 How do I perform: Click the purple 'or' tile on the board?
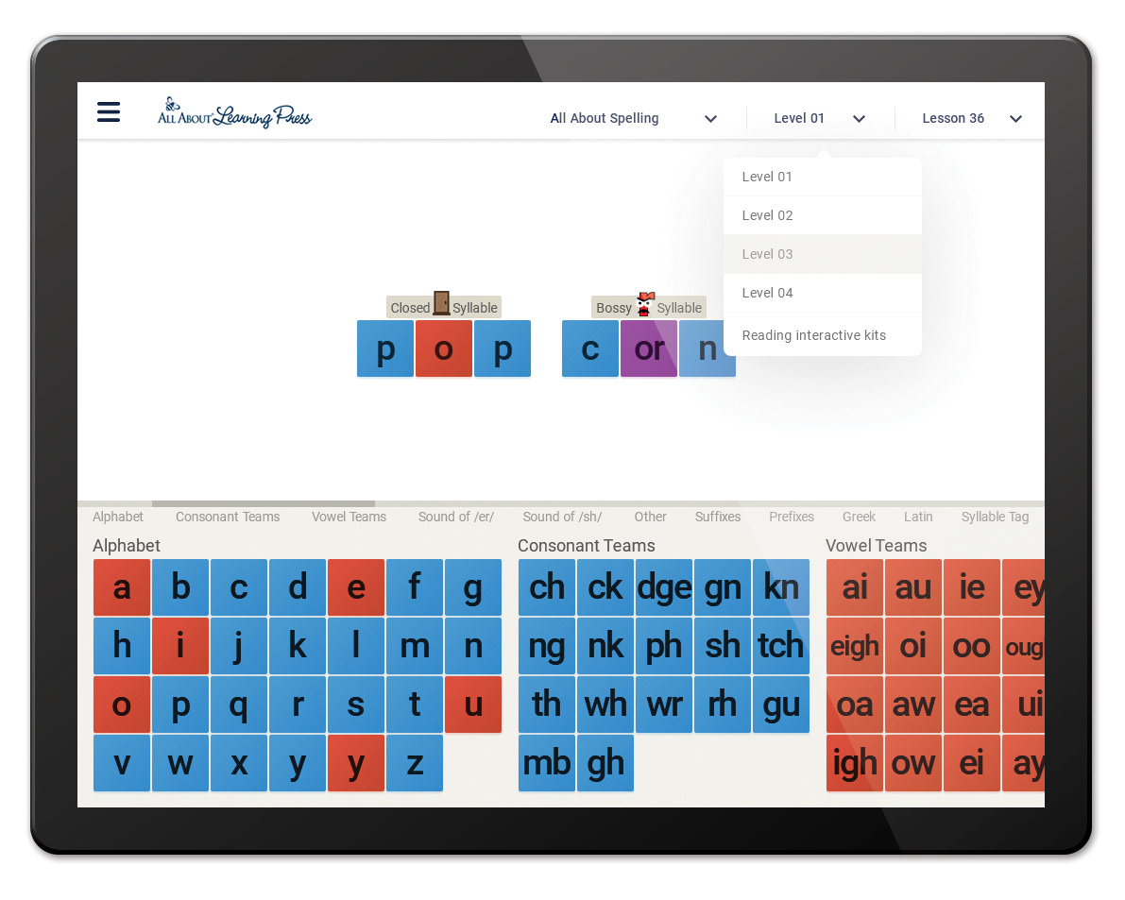tap(649, 348)
